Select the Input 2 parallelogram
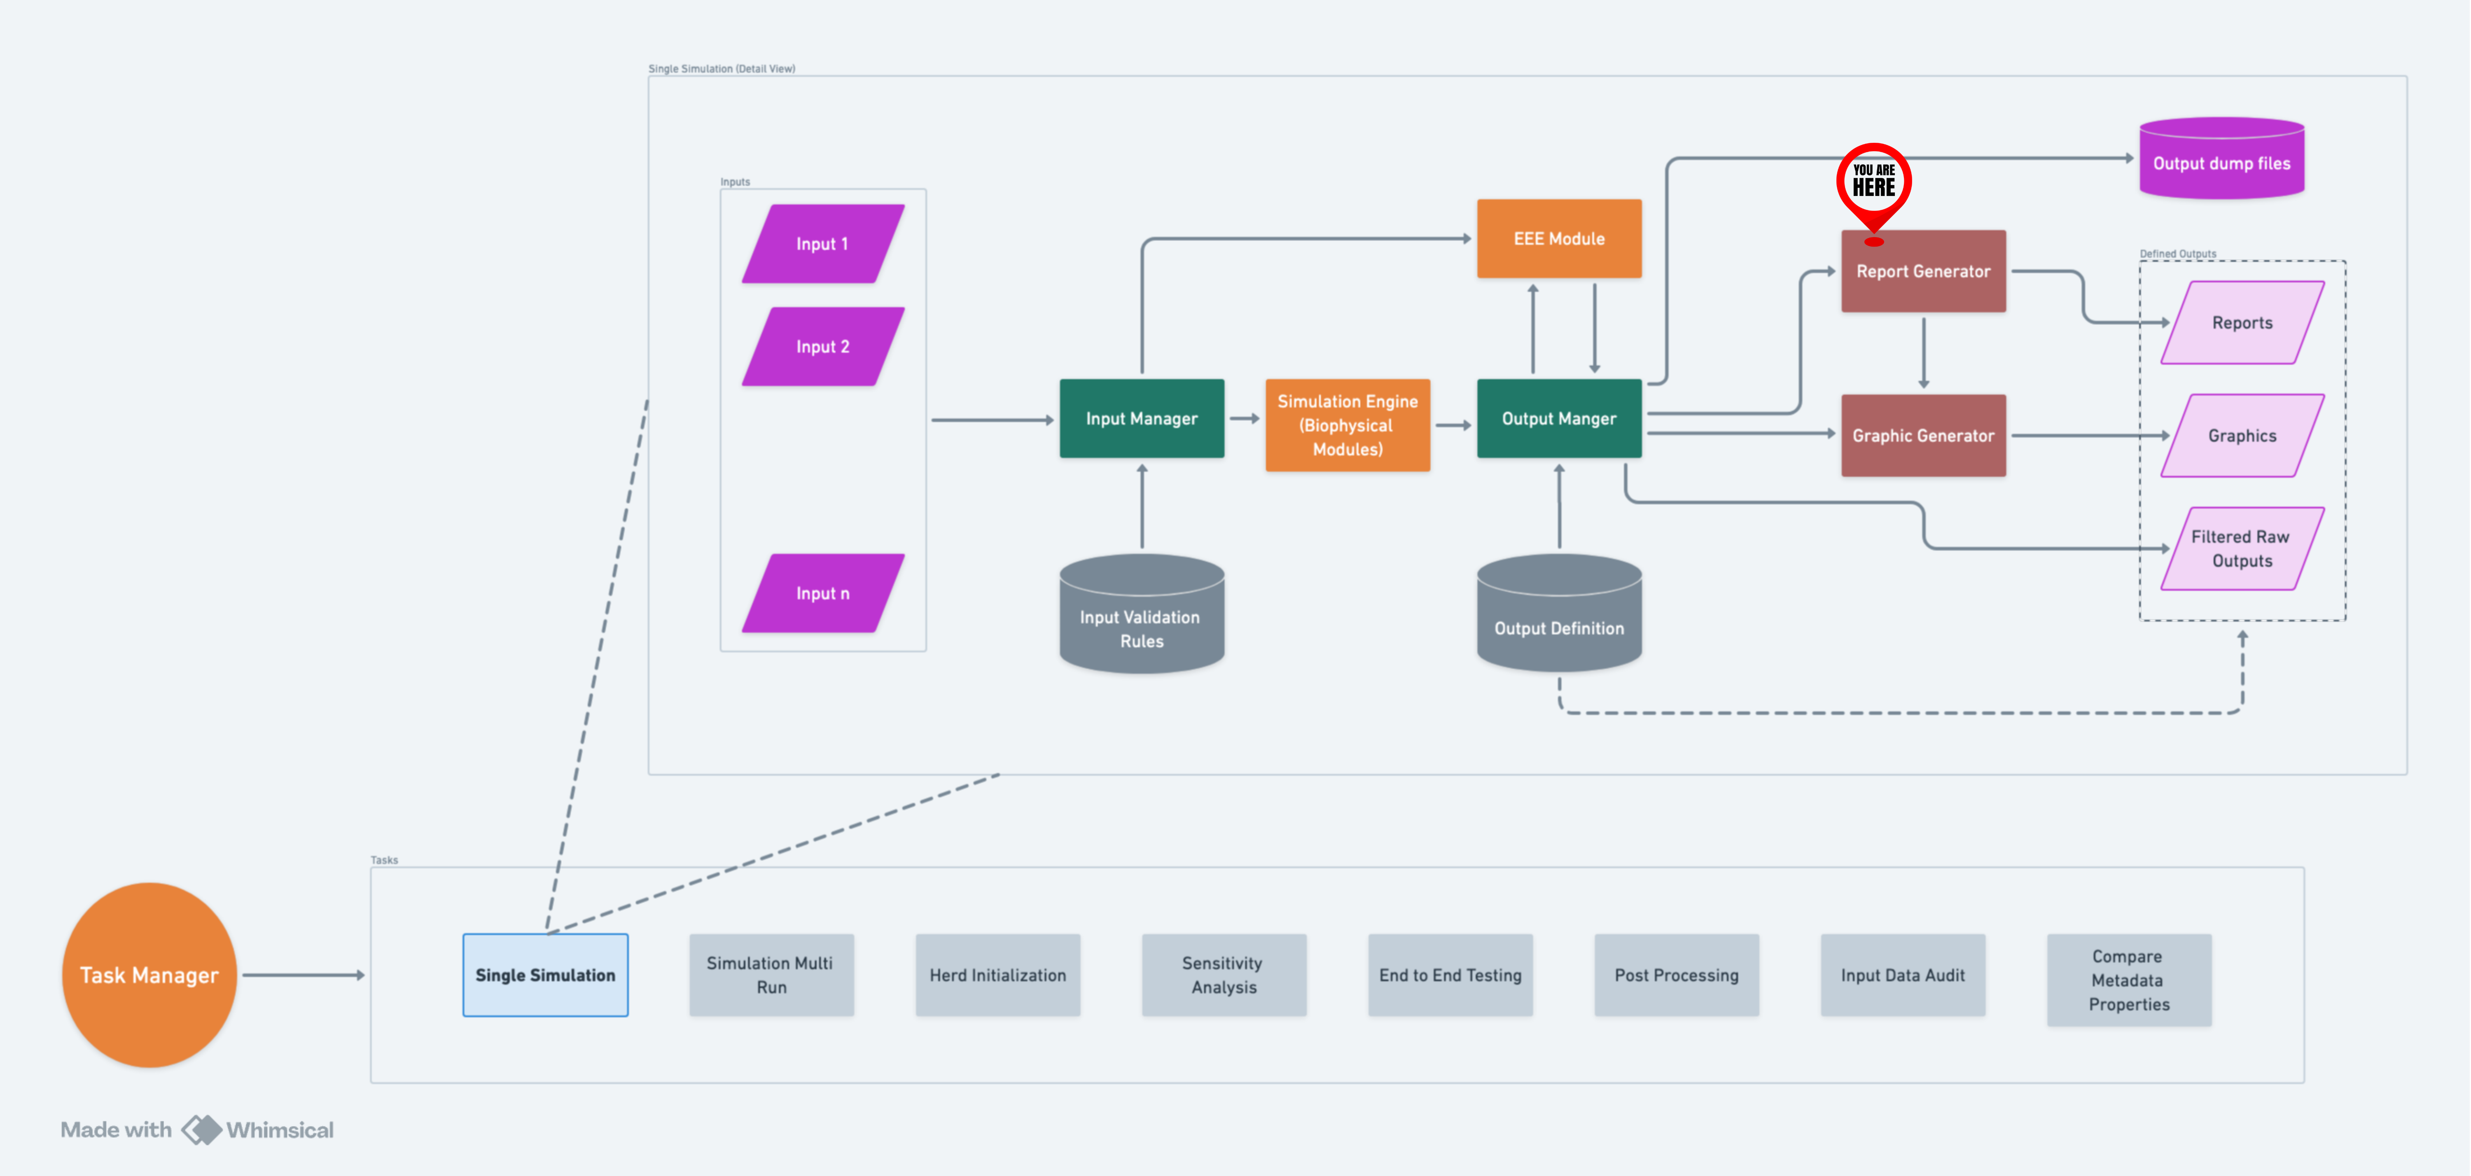2471x1176 pixels. [x=823, y=346]
